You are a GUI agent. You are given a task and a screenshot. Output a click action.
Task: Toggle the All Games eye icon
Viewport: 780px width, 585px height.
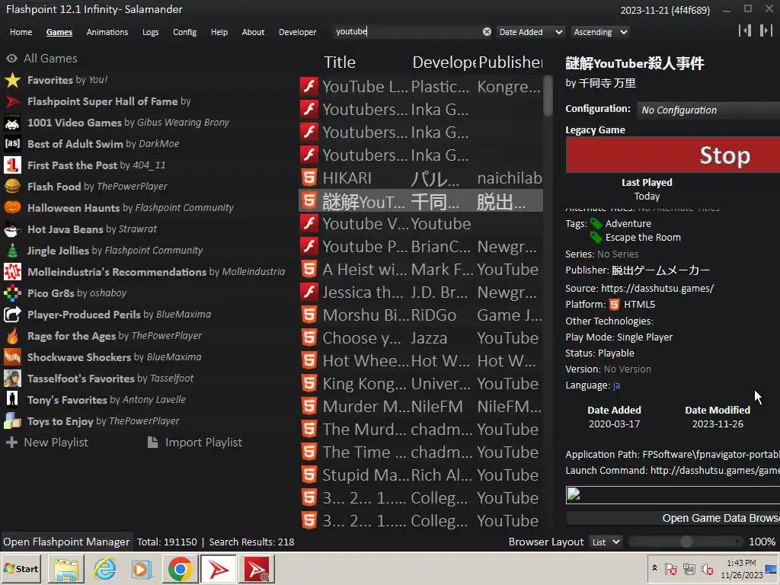(x=12, y=58)
